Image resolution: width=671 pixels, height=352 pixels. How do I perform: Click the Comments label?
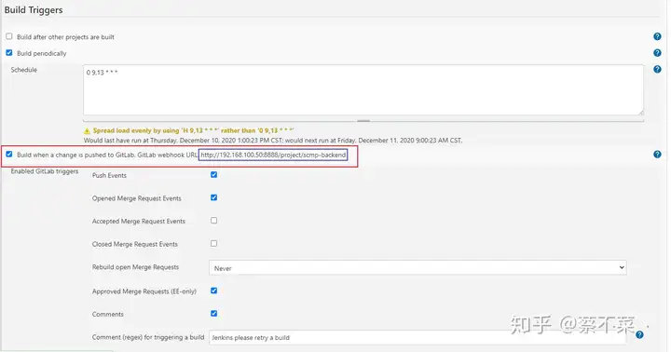[x=108, y=315]
